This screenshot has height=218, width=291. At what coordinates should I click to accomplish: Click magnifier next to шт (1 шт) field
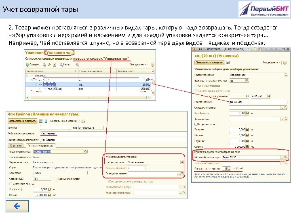269,96
